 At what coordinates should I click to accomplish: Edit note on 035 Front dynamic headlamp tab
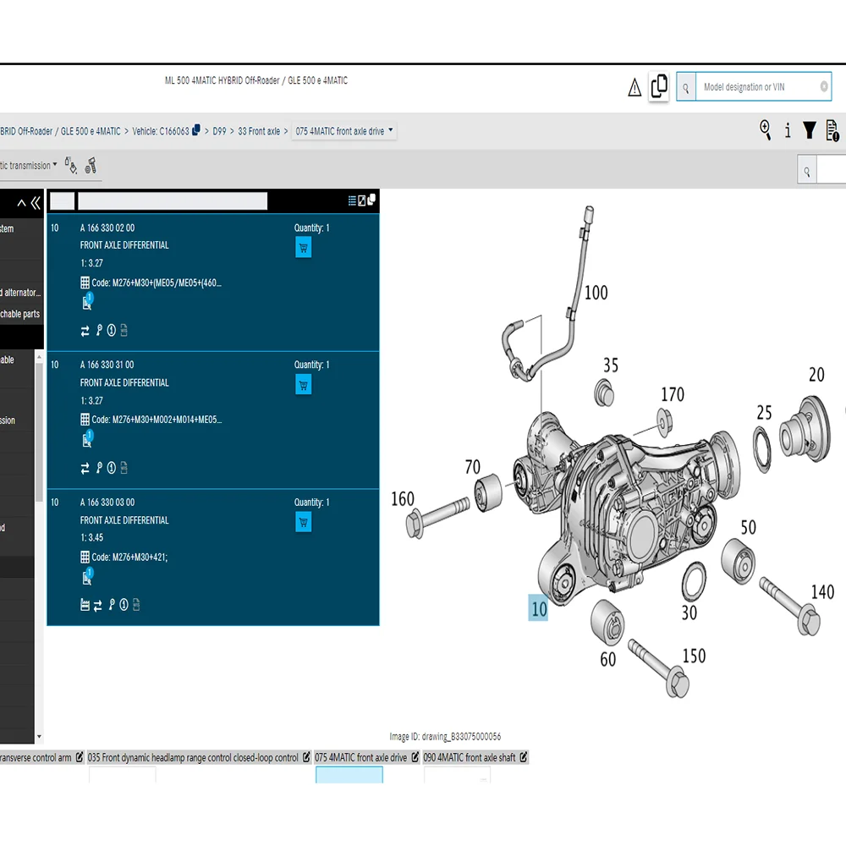click(x=306, y=757)
